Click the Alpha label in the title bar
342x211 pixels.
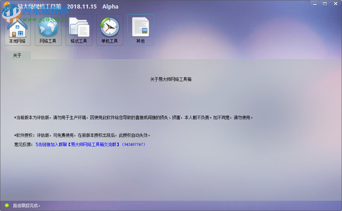coord(110,6)
